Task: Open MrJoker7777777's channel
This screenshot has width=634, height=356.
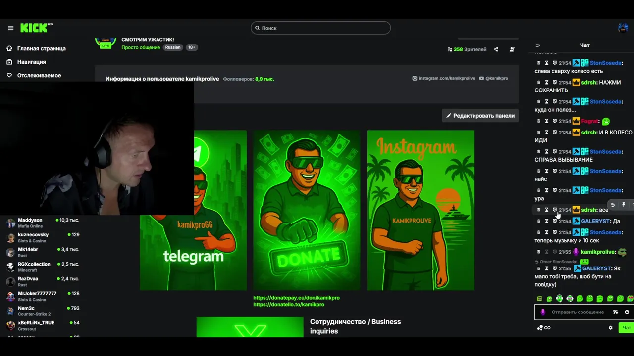Action: click(42, 296)
